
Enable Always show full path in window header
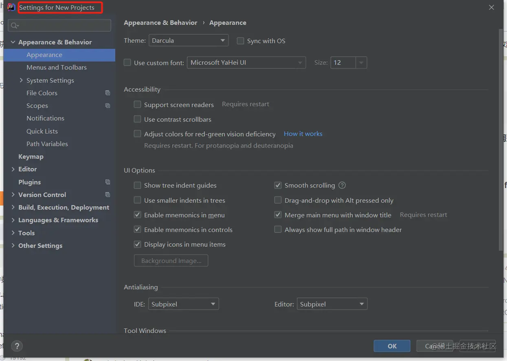click(x=278, y=230)
